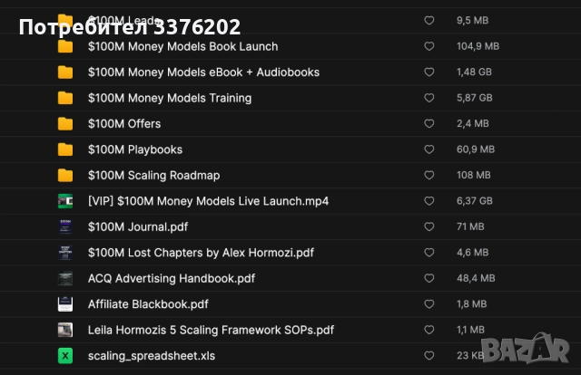
Task: Select the $100M Offers folder name
Action: coord(124,124)
